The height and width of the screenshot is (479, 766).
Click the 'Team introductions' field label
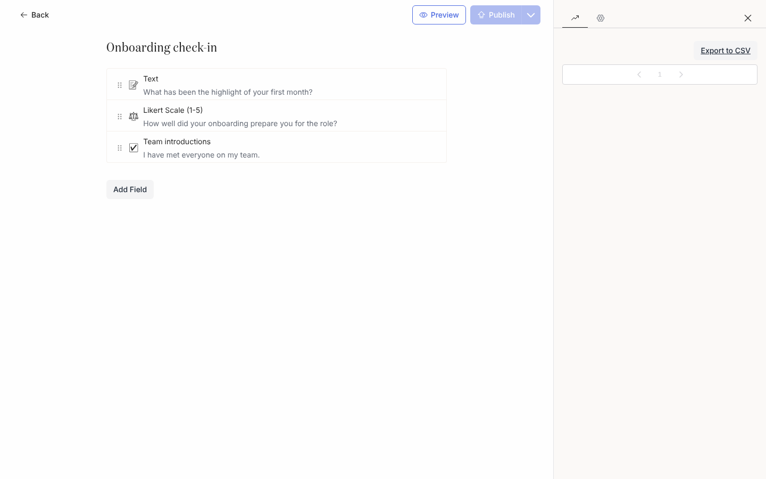pos(177,142)
